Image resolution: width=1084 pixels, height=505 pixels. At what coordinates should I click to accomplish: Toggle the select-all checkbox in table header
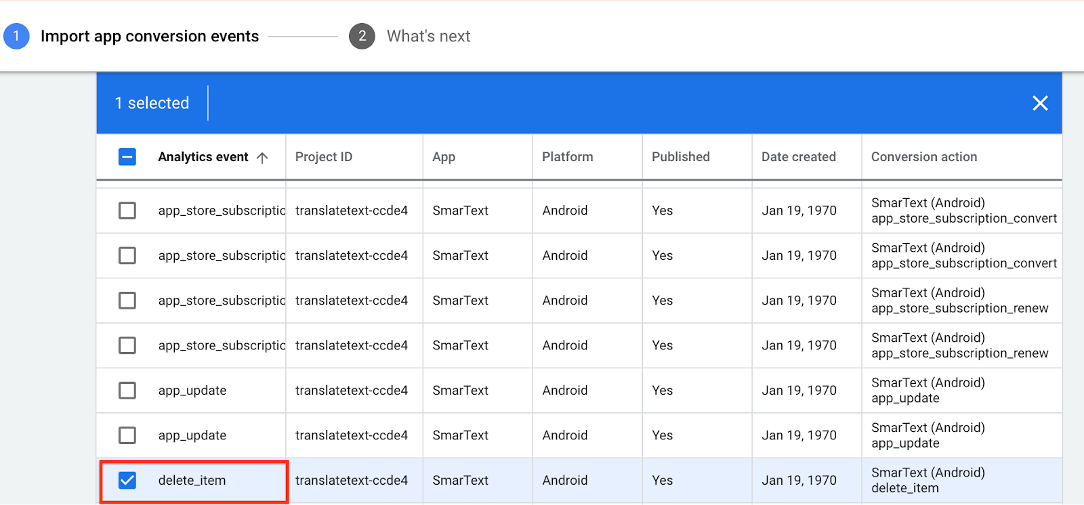pos(127,157)
